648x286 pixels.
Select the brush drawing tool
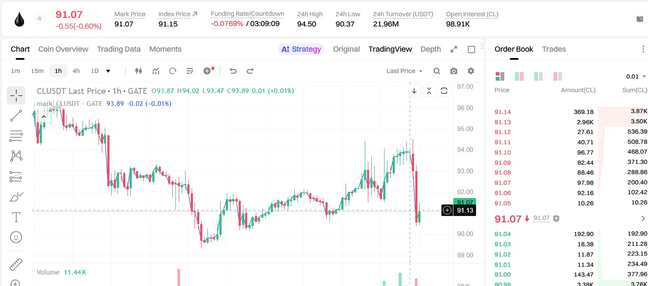tap(16, 197)
